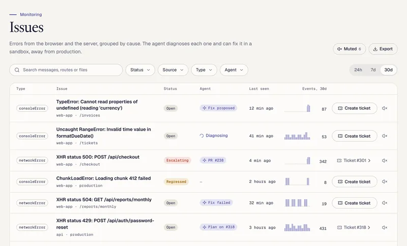Click sparkle icon in PR #238 badge
407x246 pixels.
(205, 160)
